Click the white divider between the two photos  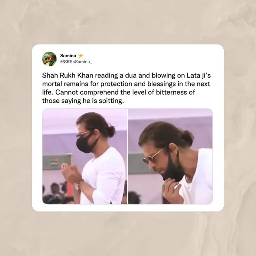[127, 156]
